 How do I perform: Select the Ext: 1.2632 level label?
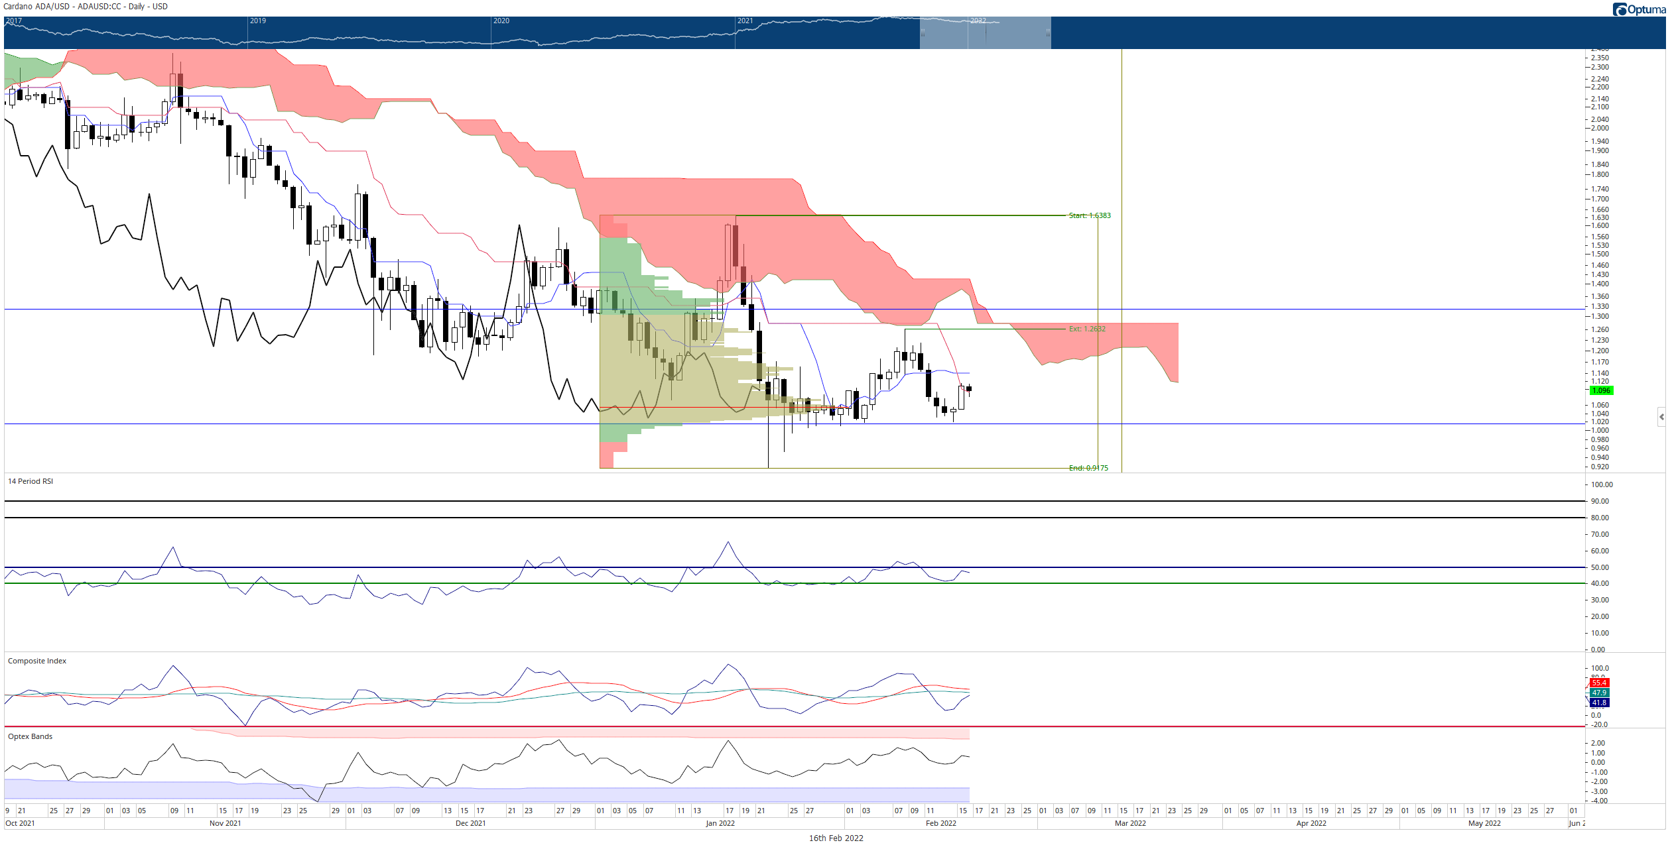point(1087,329)
